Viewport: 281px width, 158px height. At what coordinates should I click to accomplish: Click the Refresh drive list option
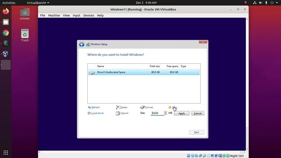click(x=94, y=107)
